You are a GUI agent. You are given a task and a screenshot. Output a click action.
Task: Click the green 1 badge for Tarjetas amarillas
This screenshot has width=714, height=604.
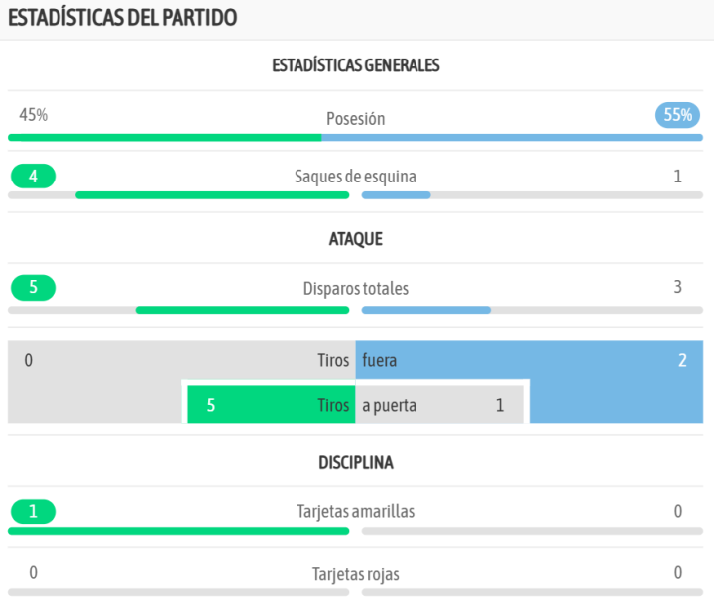[34, 512]
